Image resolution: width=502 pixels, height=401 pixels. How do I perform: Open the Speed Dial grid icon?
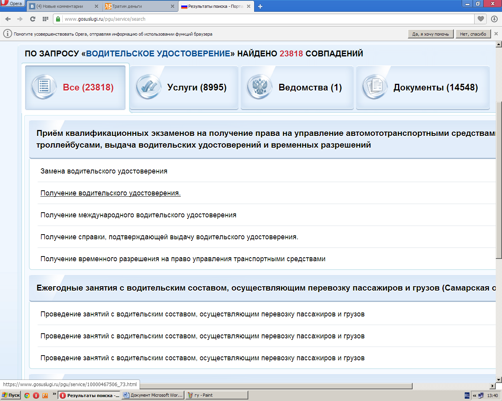(x=45, y=19)
